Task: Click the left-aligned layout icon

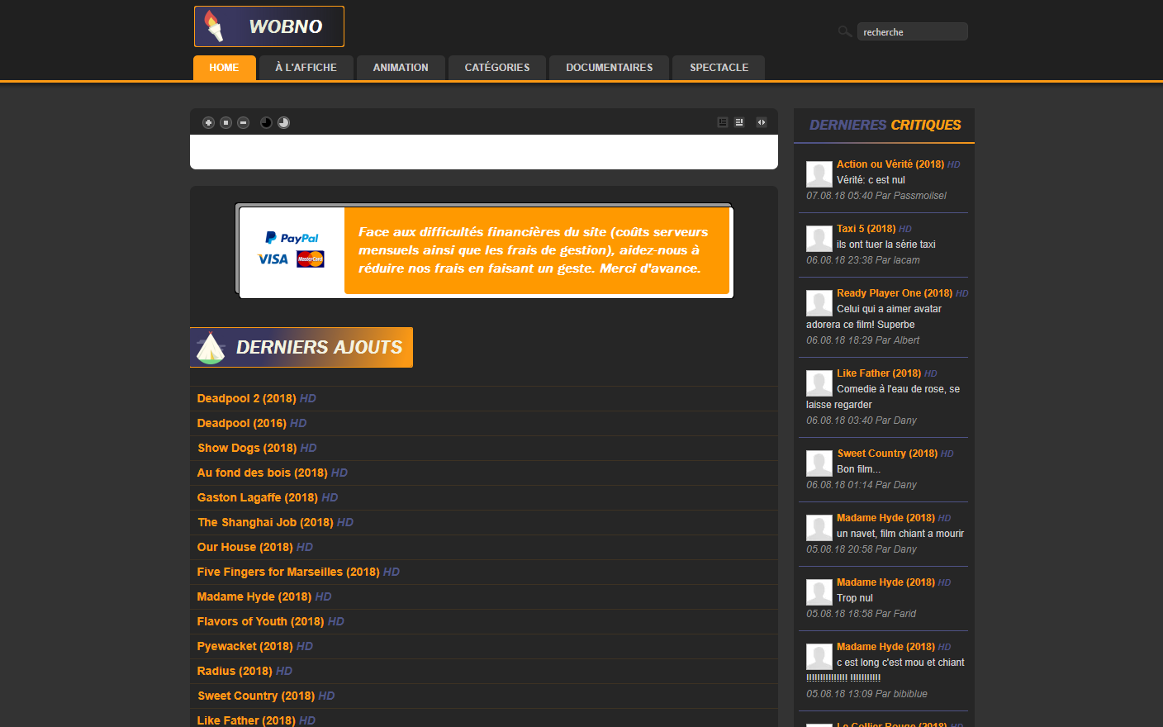Action: 723,122
